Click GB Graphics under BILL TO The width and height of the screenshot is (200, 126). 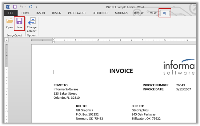point(84,110)
